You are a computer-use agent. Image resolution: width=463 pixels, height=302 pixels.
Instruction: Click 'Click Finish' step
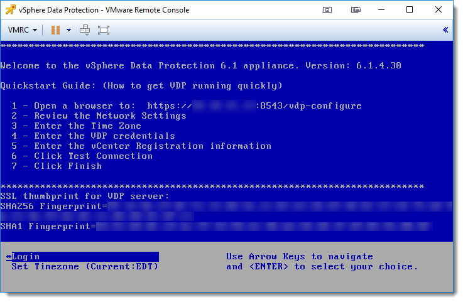point(68,166)
